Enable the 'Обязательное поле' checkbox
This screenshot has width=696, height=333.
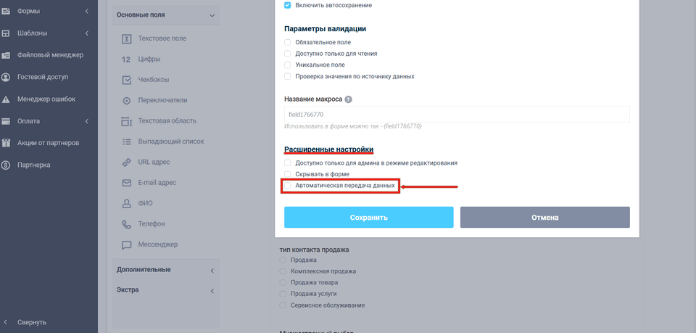pyautogui.click(x=288, y=43)
